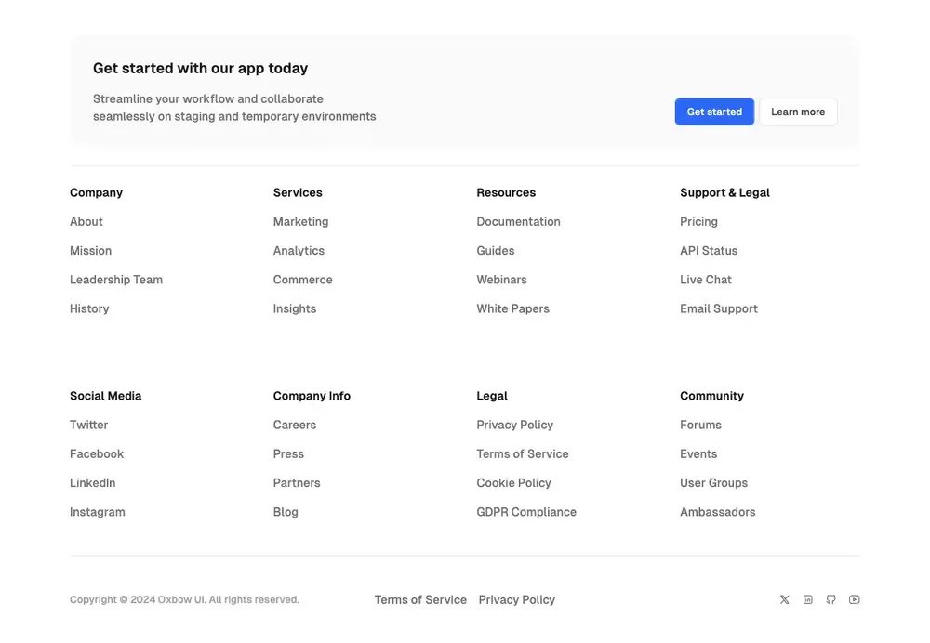Screen dimensions: 930x643
Task: Click Terms of Service at the page bottom
Action: pyautogui.click(x=420, y=599)
